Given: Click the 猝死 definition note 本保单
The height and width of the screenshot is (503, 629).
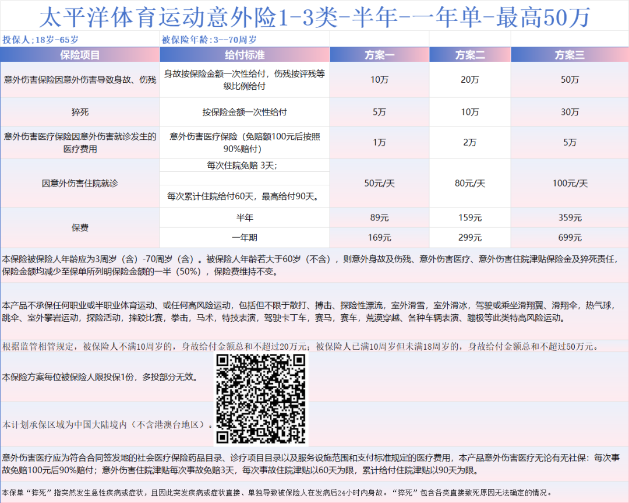Looking at the screenshot, I should coord(314,493).
